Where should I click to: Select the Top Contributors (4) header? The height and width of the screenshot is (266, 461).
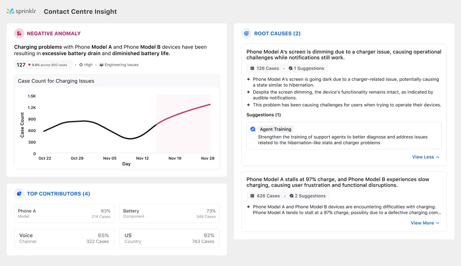[x=59, y=194]
